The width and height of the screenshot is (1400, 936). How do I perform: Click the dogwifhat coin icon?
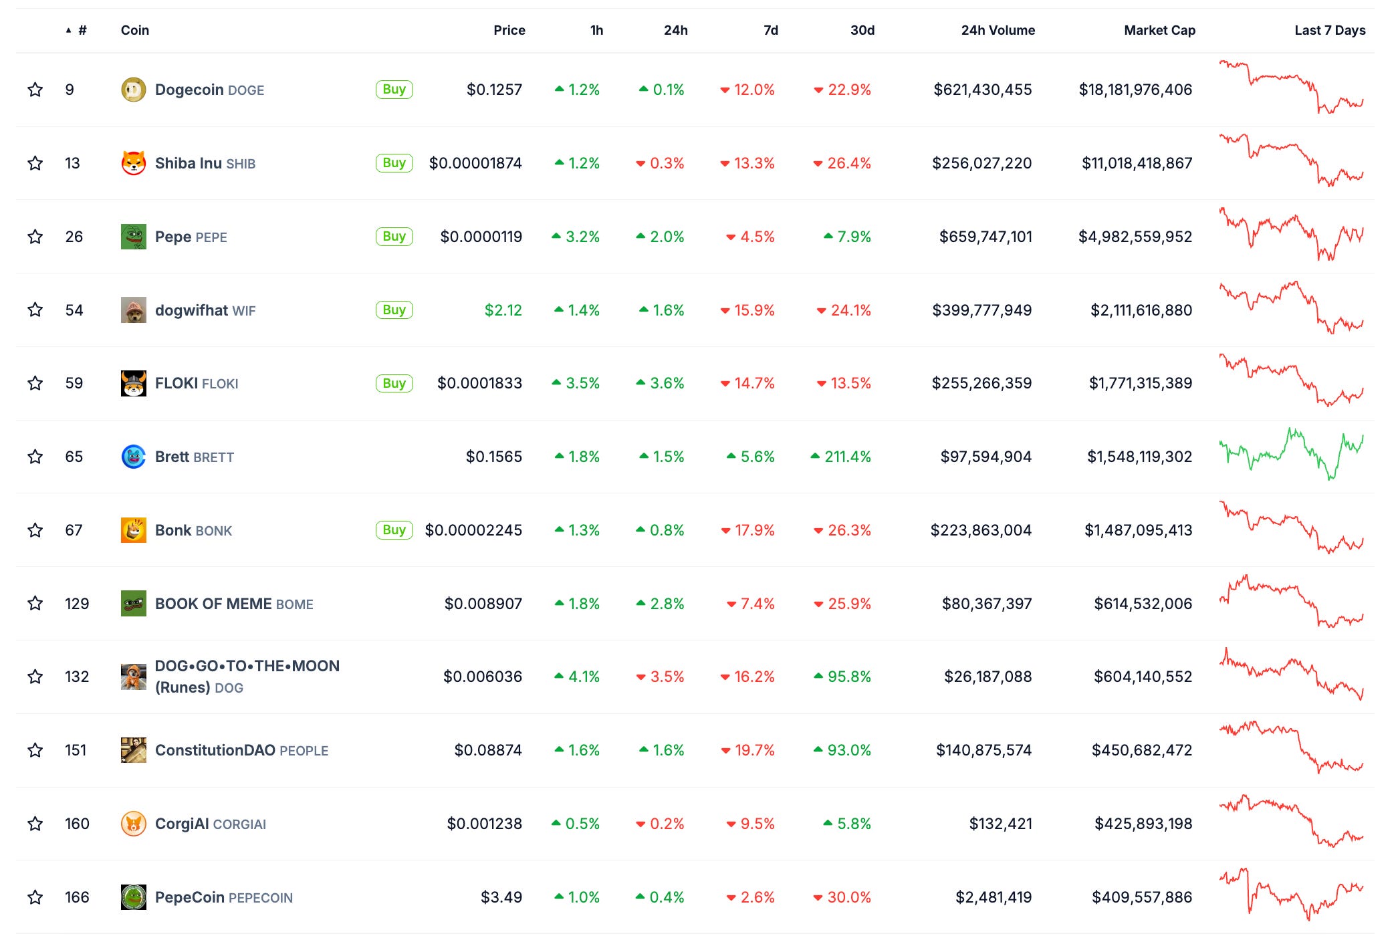133,310
